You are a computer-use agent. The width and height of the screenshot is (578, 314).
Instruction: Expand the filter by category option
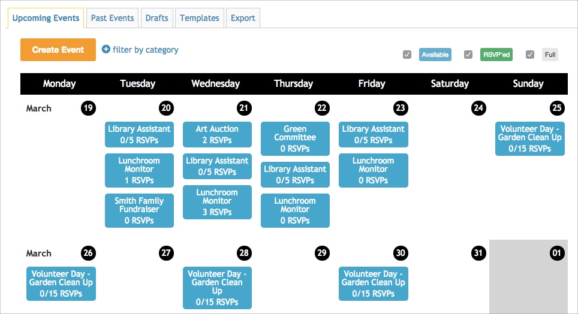[145, 50]
